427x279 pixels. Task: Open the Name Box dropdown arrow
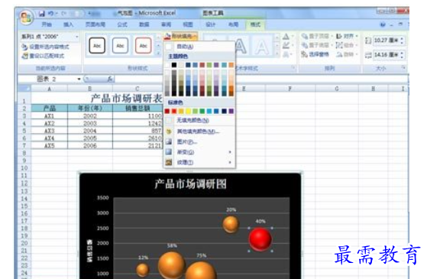pos(79,79)
